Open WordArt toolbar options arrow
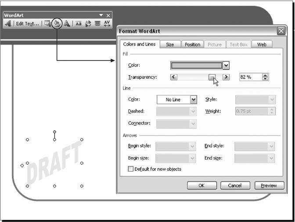 101,15
